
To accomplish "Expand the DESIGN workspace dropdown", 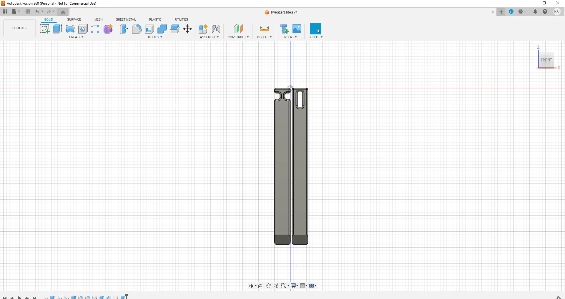I will (x=19, y=28).
